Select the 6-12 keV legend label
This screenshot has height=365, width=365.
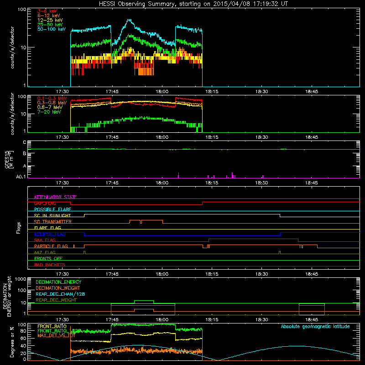49,16
